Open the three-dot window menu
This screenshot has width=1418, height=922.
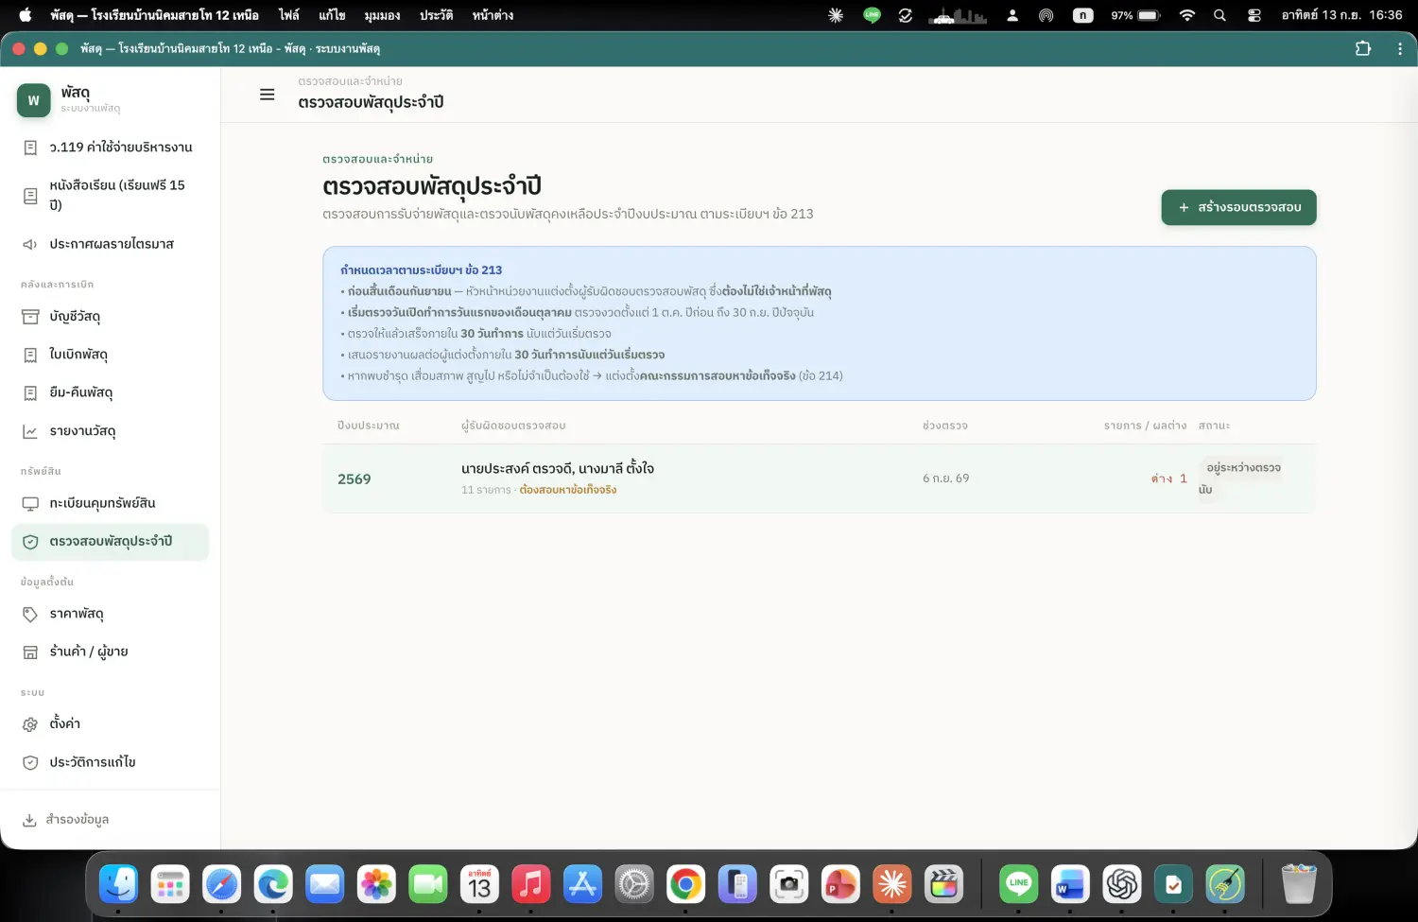(x=1400, y=48)
